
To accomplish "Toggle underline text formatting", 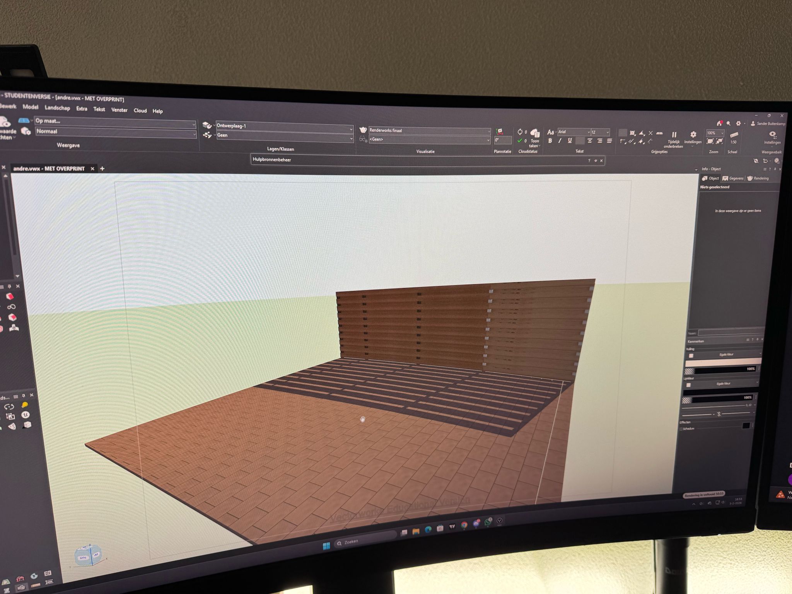I will tap(570, 141).
